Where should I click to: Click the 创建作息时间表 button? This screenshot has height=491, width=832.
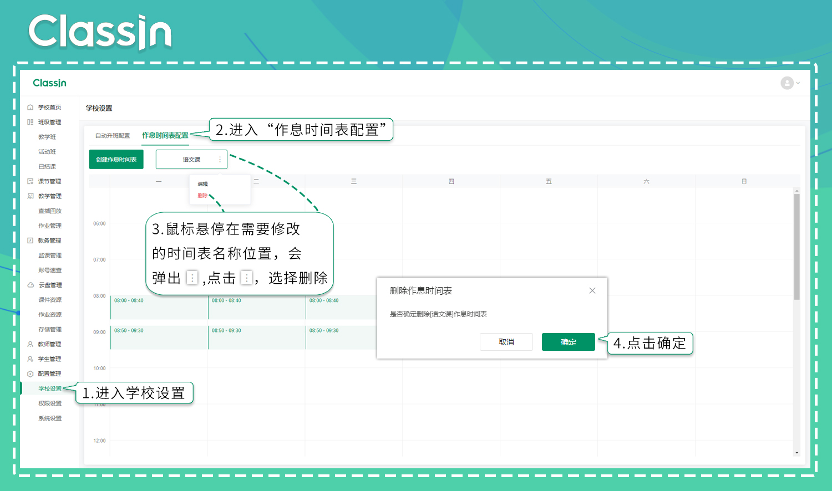(x=116, y=160)
